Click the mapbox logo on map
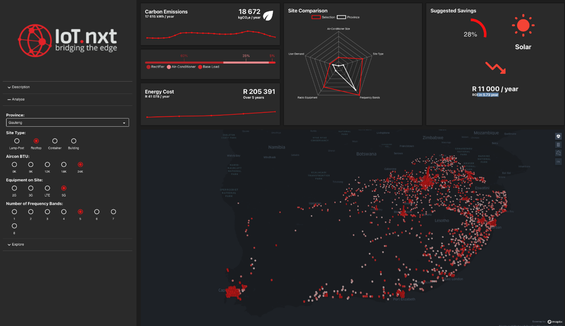The width and height of the screenshot is (565, 326). 555,322
